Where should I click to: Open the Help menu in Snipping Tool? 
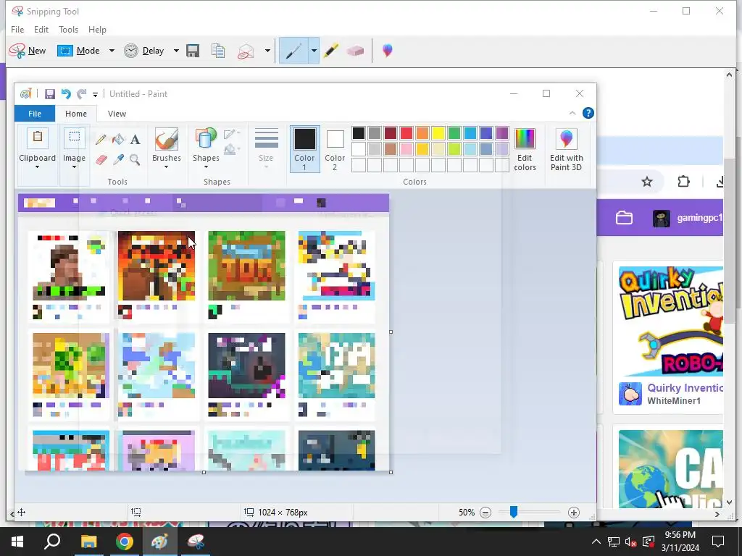98,29
